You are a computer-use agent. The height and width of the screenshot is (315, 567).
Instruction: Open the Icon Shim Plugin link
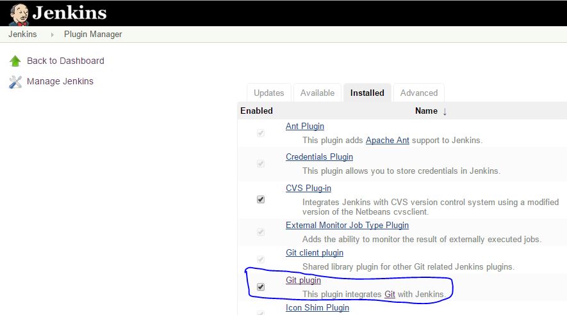click(x=318, y=308)
